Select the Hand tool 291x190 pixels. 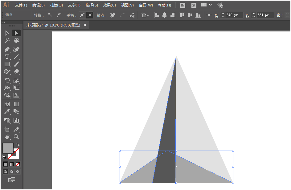pos(7,137)
